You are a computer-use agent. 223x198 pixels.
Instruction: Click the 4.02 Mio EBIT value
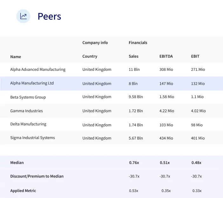click(198, 111)
